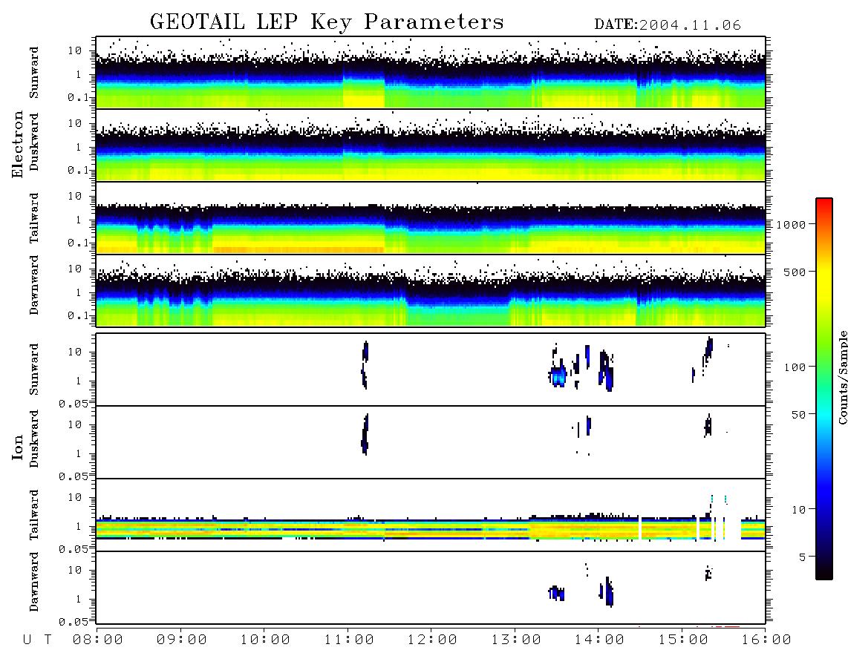
Task: Click the 1000 colorbar tick label
Action: click(791, 225)
